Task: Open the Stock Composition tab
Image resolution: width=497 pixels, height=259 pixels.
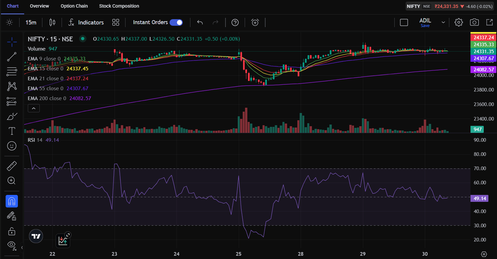Action: [119, 6]
